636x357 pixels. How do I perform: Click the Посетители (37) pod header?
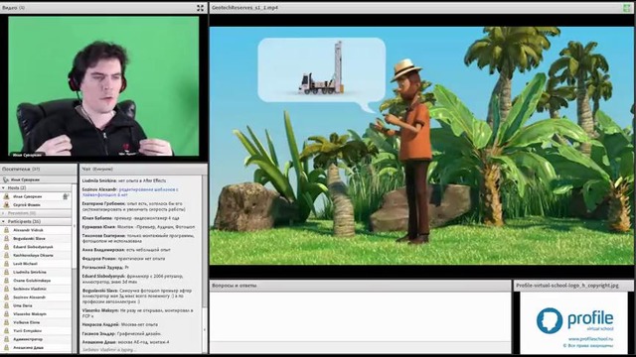click(x=39, y=170)
